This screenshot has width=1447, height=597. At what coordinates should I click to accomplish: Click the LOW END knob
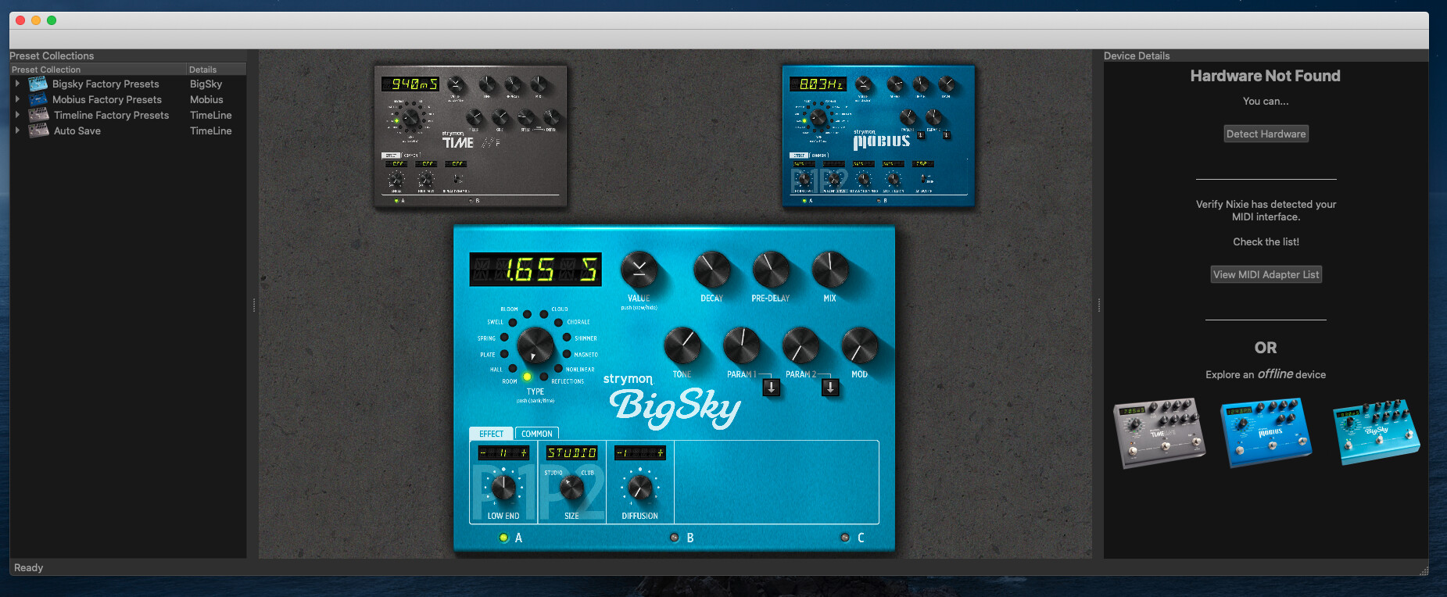(x=503, y=488)
